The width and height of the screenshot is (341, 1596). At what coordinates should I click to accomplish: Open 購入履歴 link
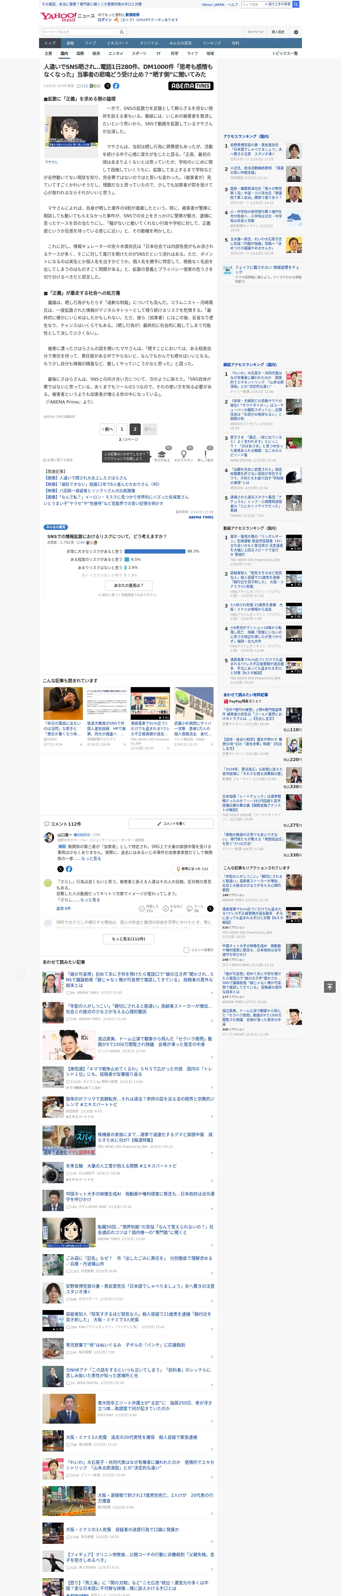278,32
